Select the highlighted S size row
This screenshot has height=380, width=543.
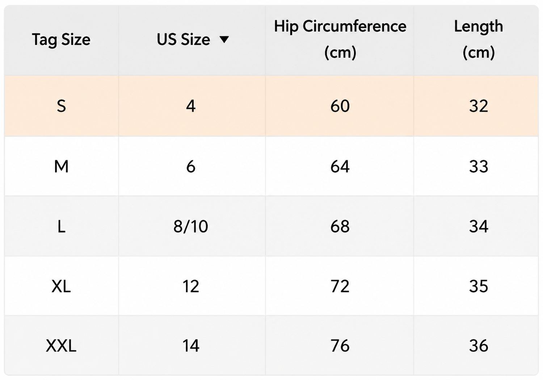tap(271, 106)
